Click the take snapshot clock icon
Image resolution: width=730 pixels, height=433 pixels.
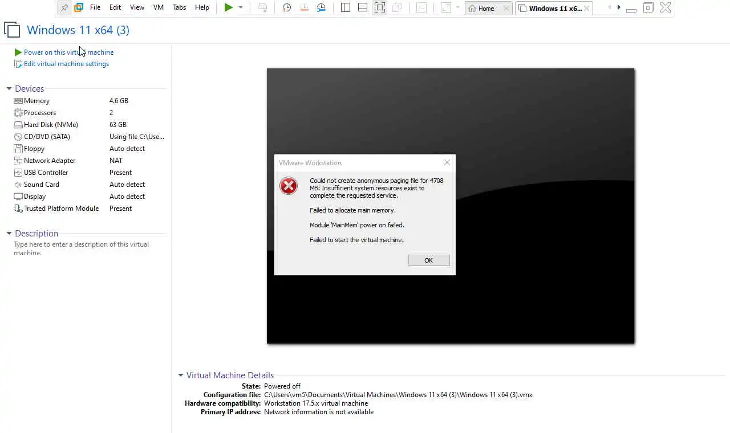pos(287,7)
